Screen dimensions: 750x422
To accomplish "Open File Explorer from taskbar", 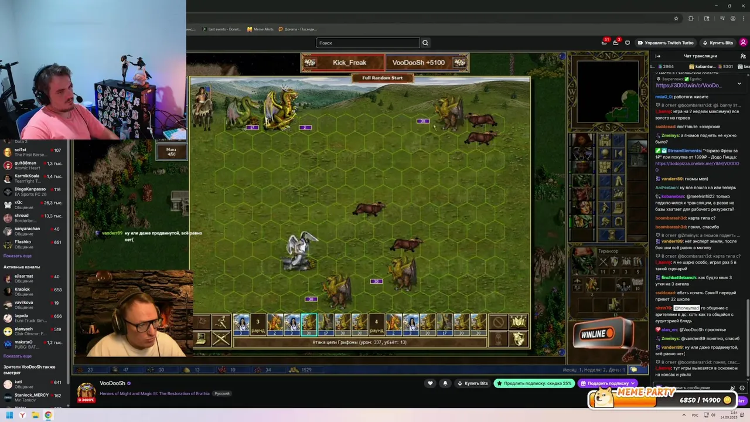I will pos(35,415).
